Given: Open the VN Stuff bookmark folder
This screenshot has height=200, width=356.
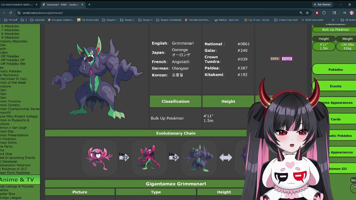Looking at the screenshot, I should pyautogui.click(x=11, y=20).
